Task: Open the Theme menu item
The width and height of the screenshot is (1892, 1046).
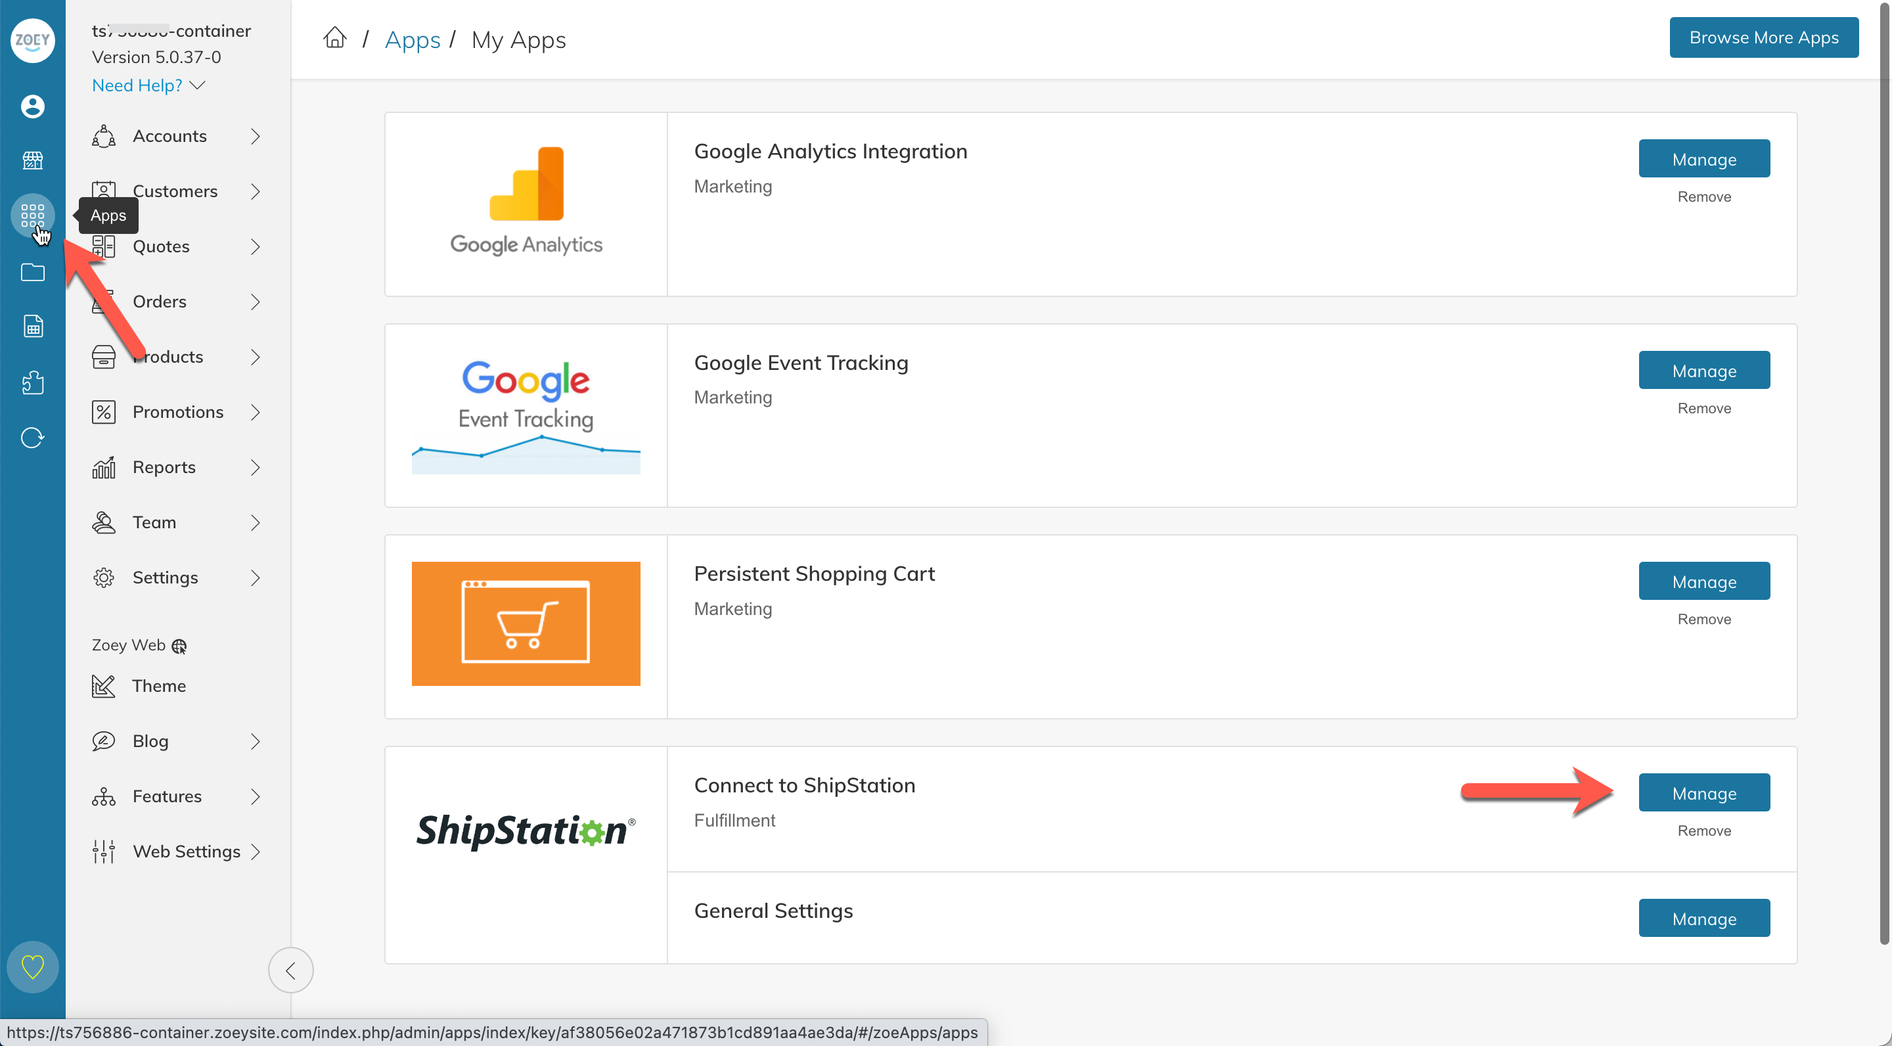Action: (158, 686)
